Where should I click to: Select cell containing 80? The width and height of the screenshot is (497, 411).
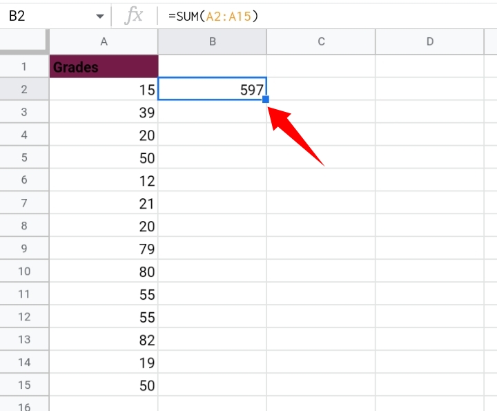coord(104,271)
